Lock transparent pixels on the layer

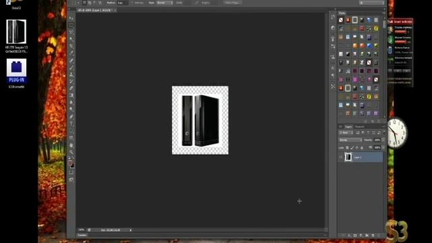coord(348,148)
